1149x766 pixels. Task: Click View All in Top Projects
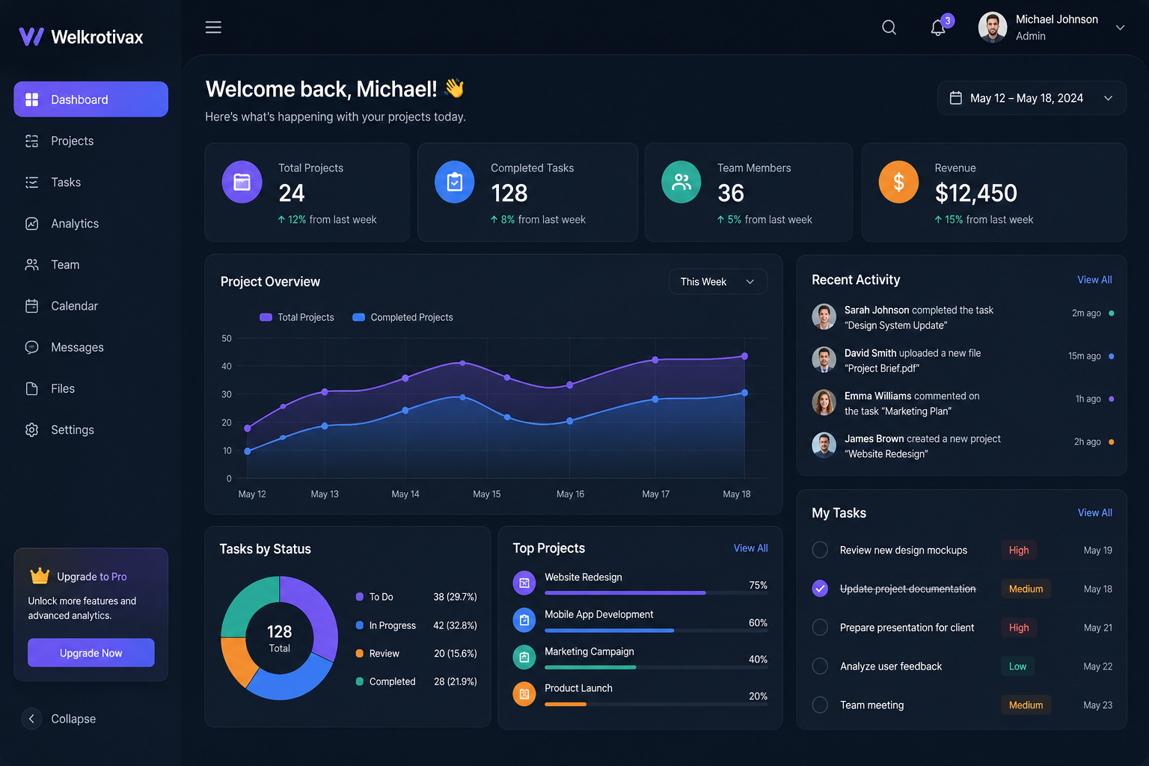click(x=750, y=548)
